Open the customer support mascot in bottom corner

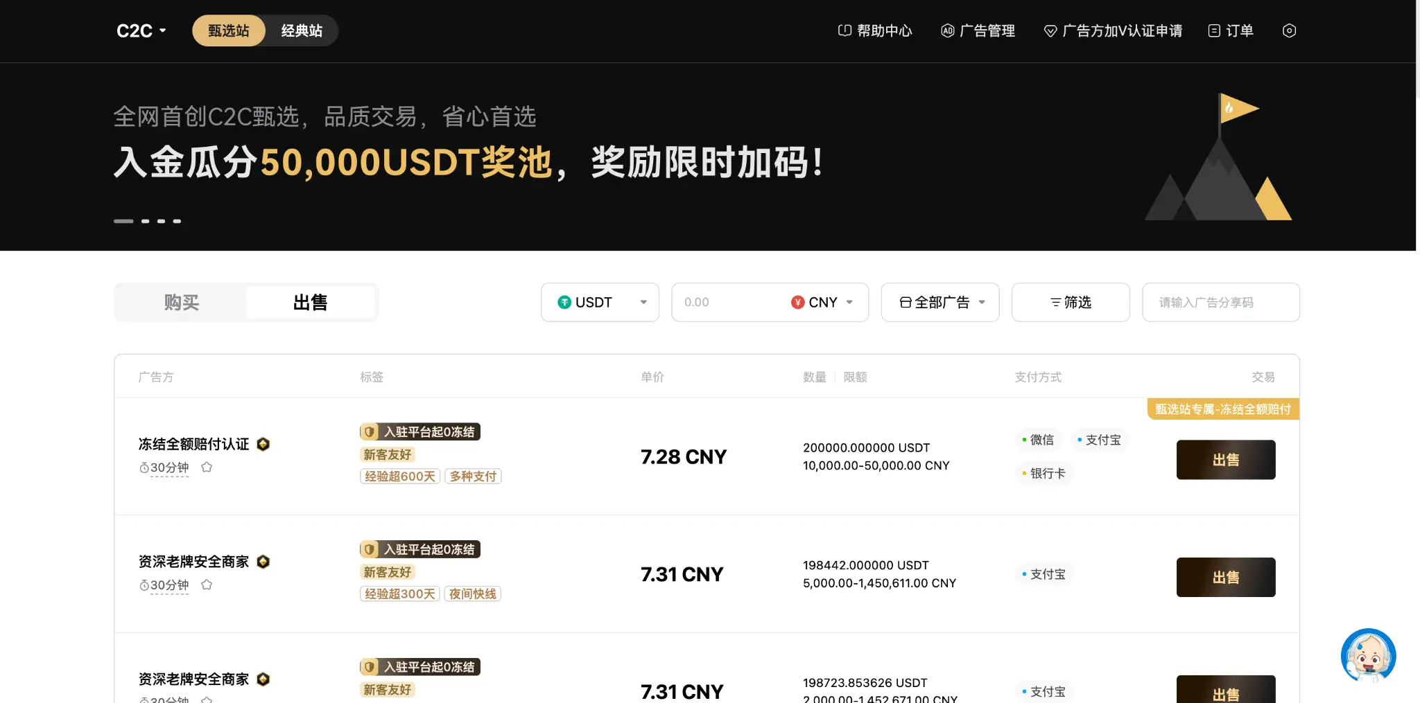[1368, 655]
